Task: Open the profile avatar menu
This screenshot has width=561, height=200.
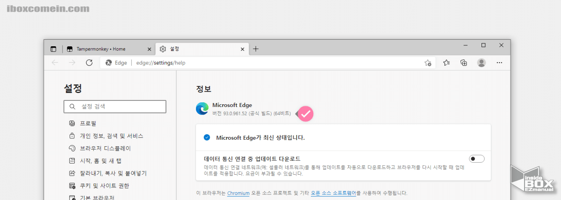Action: [x=482, y=63]
